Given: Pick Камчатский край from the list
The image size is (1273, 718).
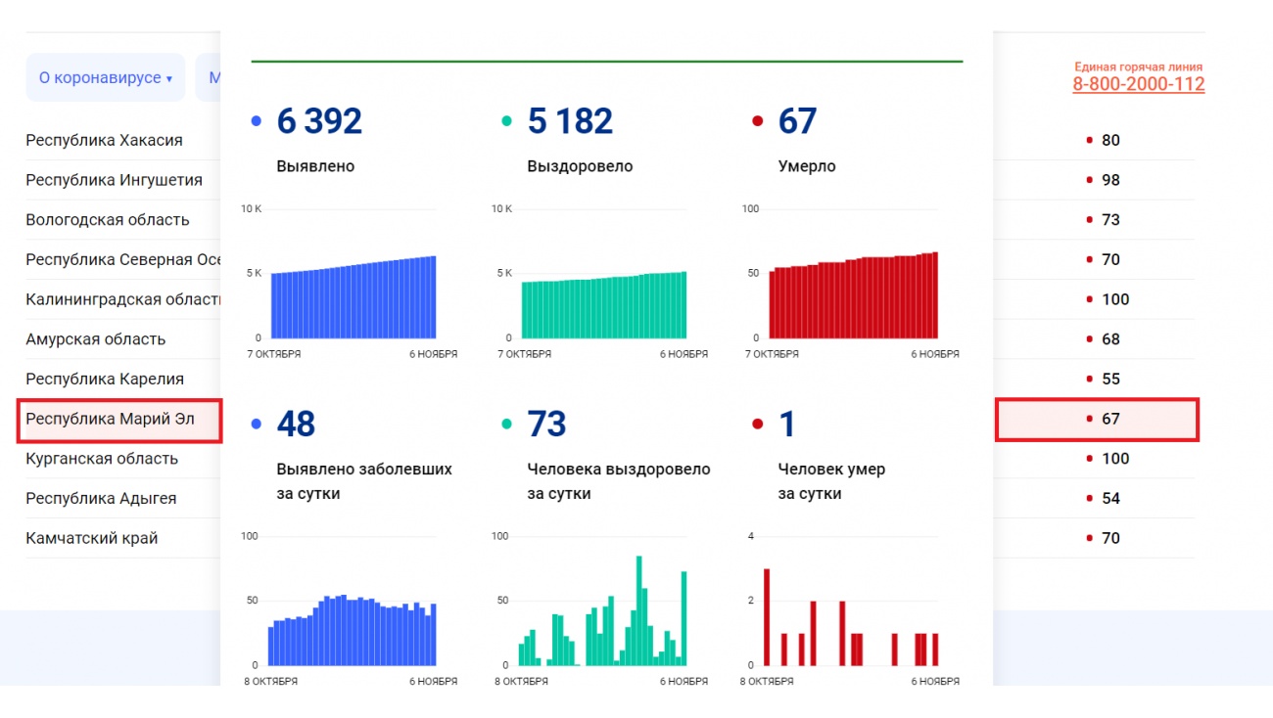Looking at the screenshot, I should point(92,538).
